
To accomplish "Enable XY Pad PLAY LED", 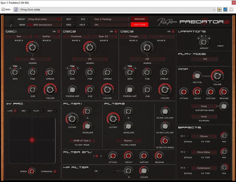I will [42, 111].
